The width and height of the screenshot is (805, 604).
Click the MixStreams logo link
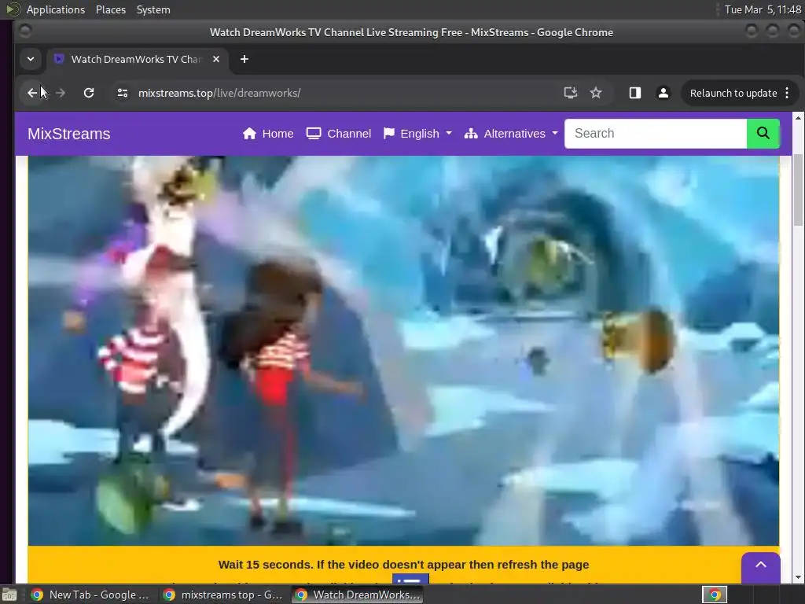(x=69, y=134)
